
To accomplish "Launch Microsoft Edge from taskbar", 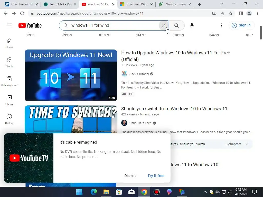I will click(93, 192).
